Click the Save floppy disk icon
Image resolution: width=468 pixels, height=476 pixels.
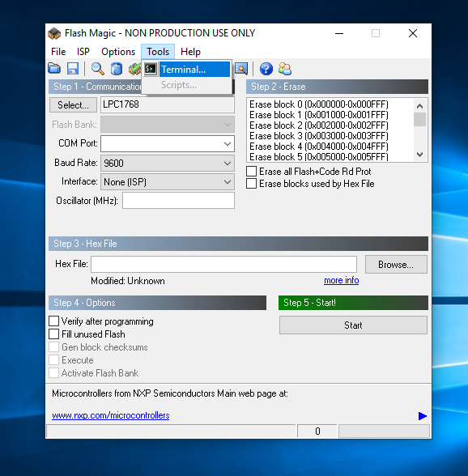(x=73, y=69)
